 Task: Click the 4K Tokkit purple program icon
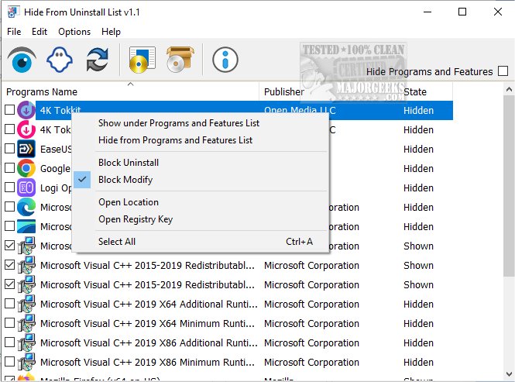tap(26, 110)
